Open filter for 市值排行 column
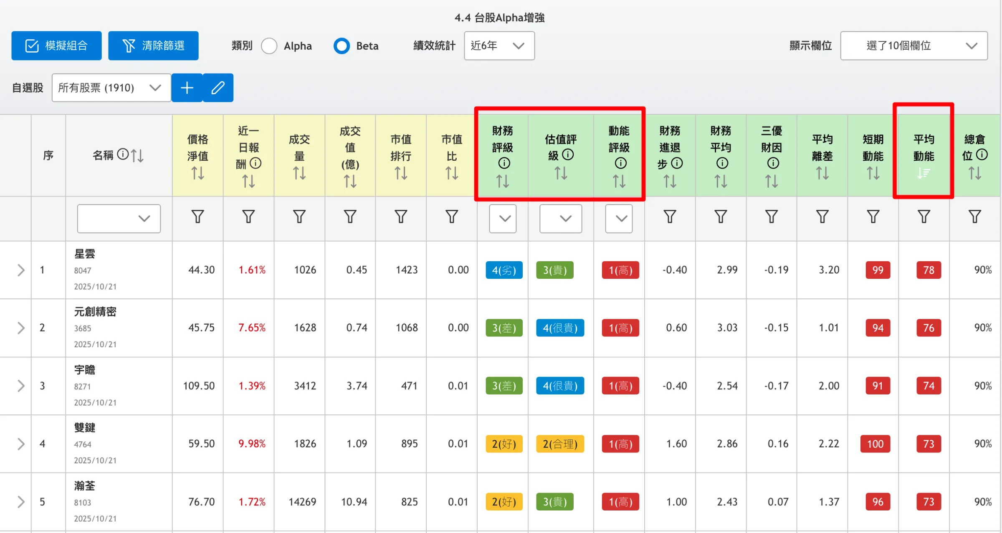The image size is (1002, 533). [401, 217]
